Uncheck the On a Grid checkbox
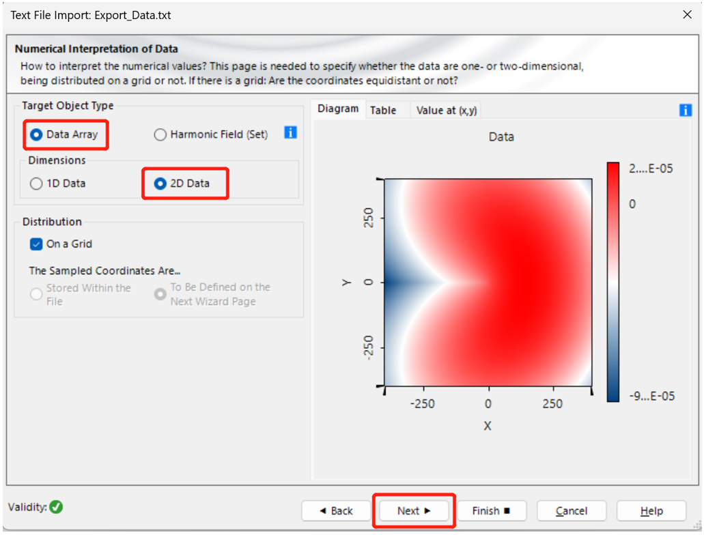The image size is (704, 535). pos(37,244)
